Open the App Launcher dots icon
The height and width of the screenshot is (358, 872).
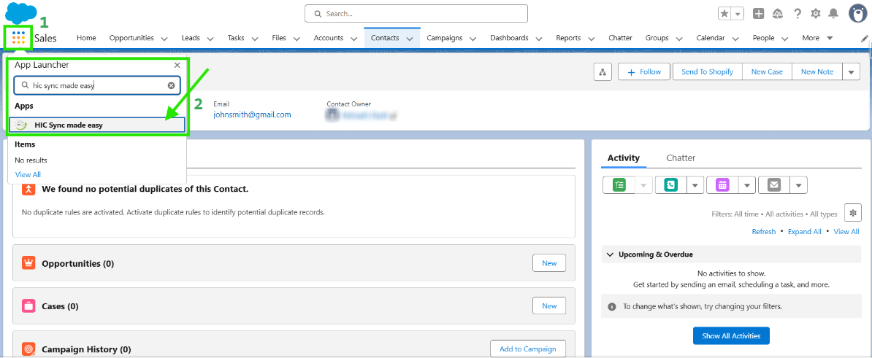pos(19,38)
